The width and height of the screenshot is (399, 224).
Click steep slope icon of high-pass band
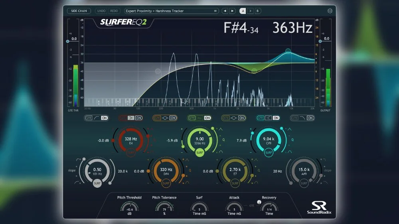click(78, 160)
